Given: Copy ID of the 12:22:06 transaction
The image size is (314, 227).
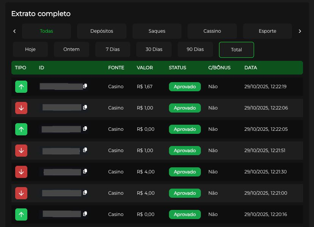Looking at the screenshot, I should pos(85,108).
